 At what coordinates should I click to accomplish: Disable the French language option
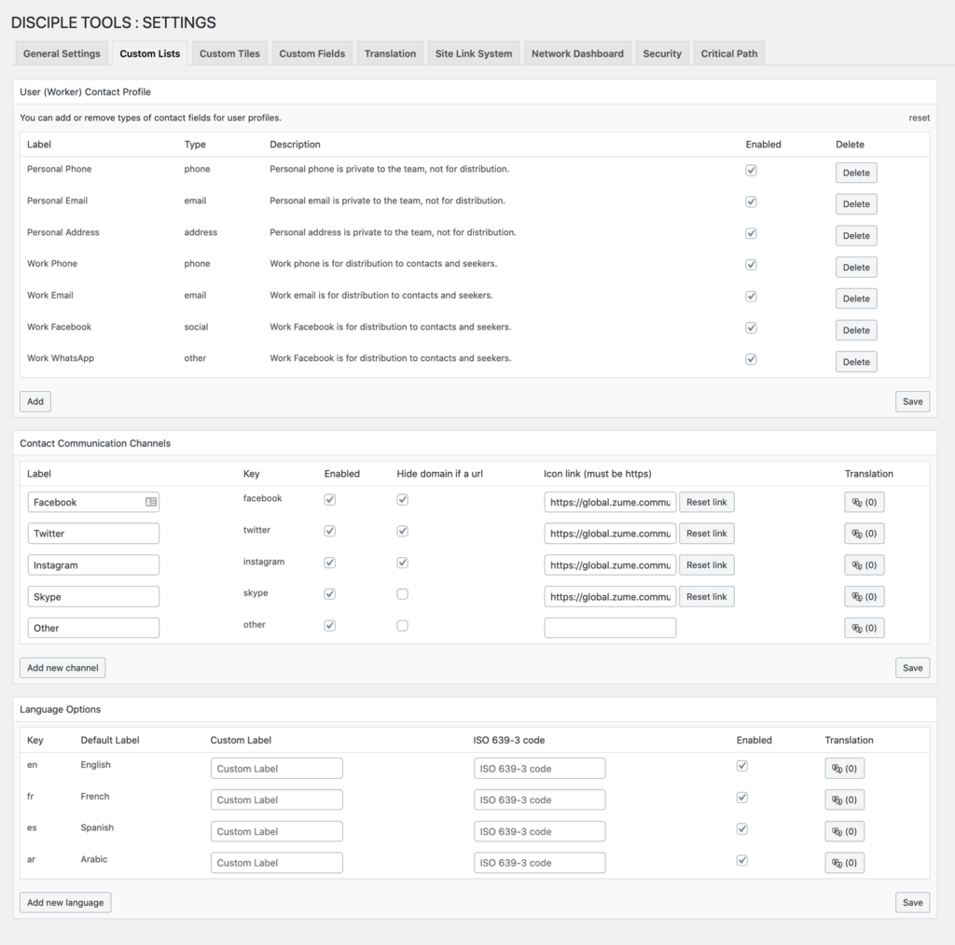(x=741, y=797)
